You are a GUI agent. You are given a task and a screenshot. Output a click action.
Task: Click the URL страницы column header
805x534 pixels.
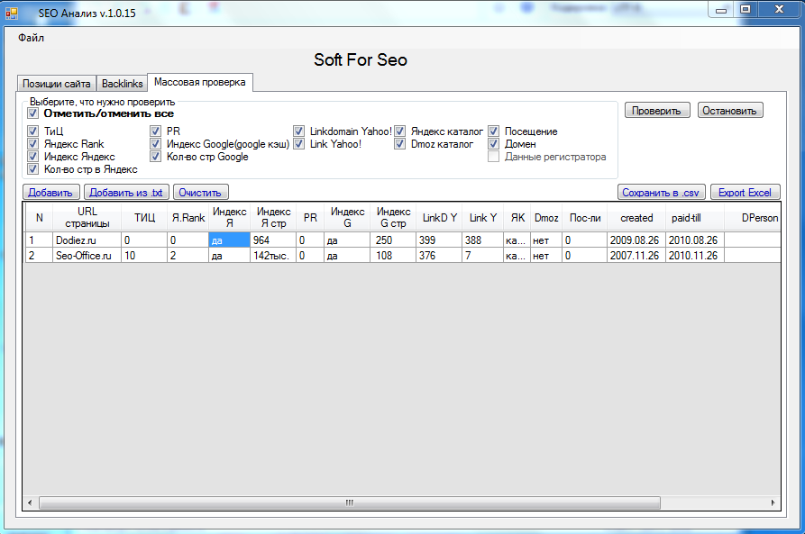87,218
